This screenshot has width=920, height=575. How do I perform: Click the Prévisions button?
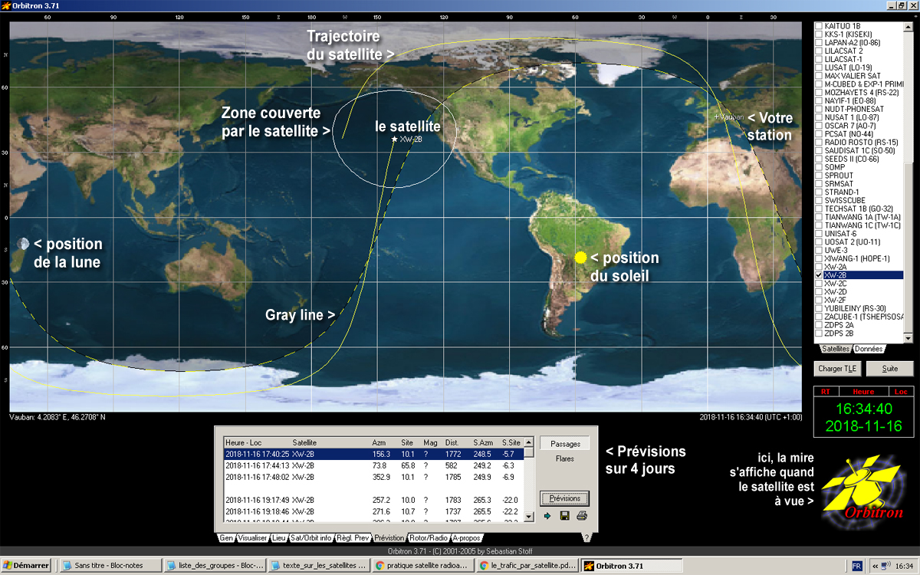coord(564,498)
